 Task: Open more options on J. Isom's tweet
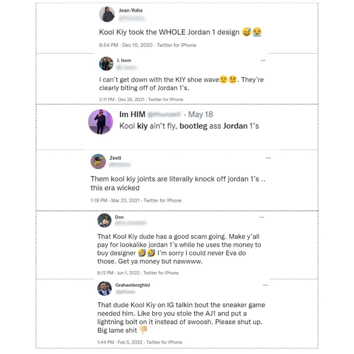[x=263, y=61]
